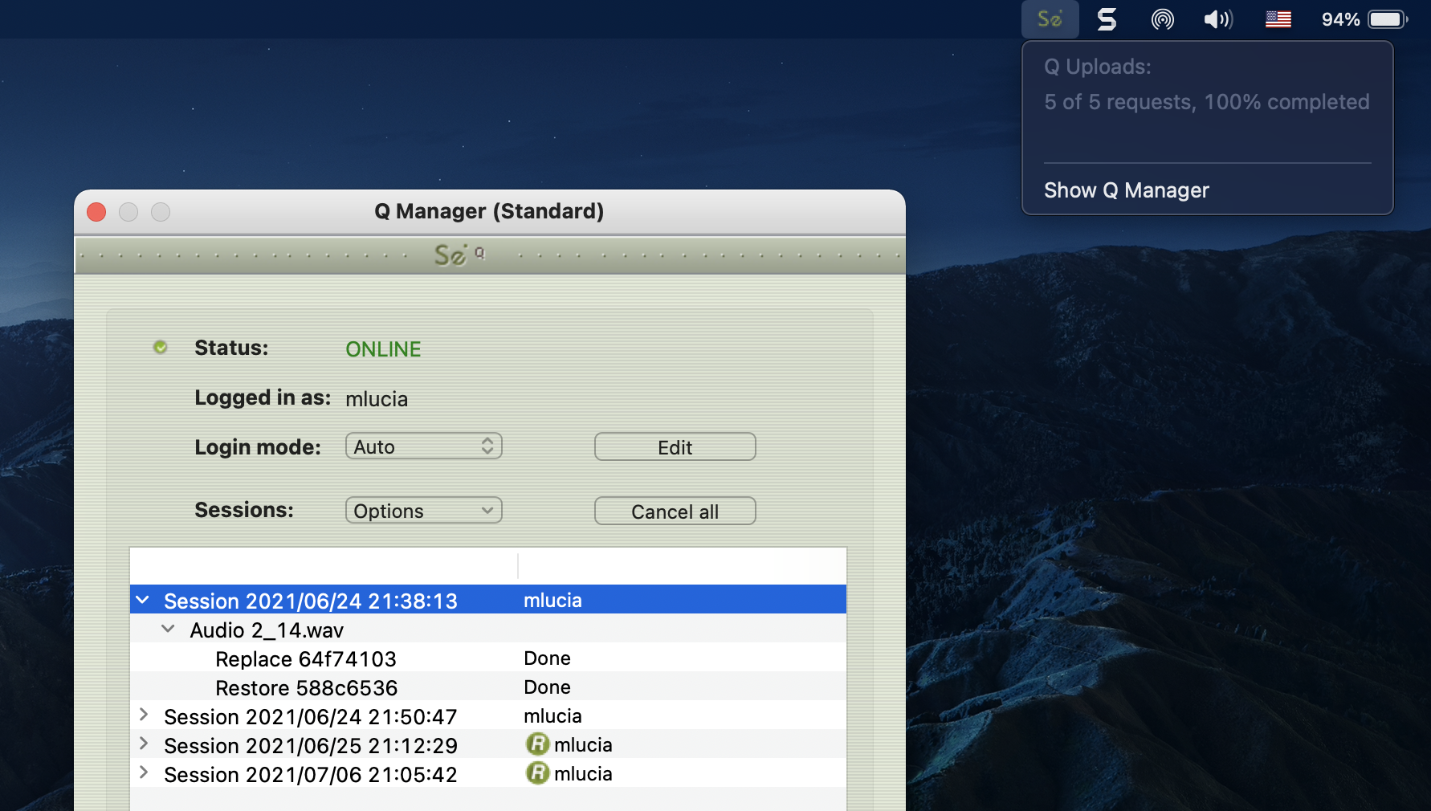This screenshot has height=811, width=1431.
Task: Click the Se Q Manager menu bar icon
Action: click(x=1050, y=19)
